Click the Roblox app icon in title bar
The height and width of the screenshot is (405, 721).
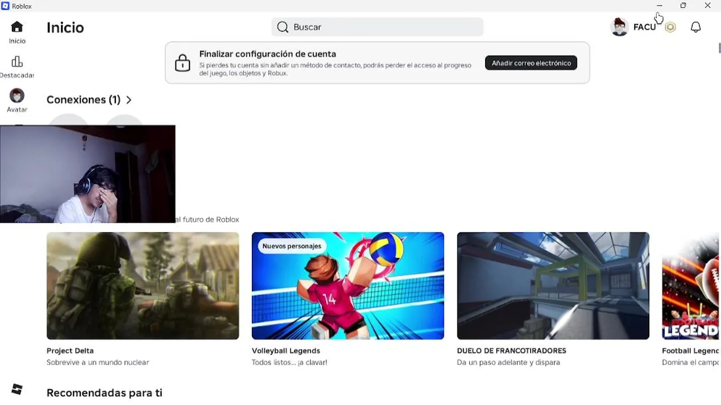pos(6,6)
